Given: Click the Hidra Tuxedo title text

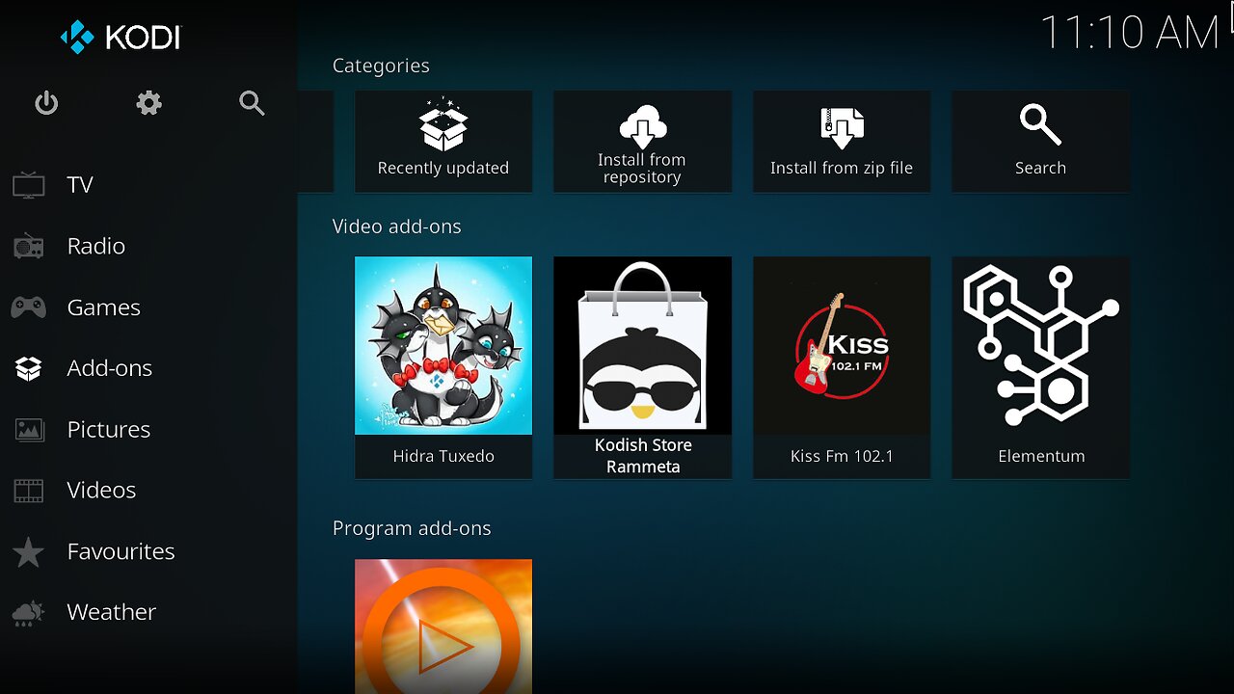Looking at the screenshot, I should click(443, 457).
